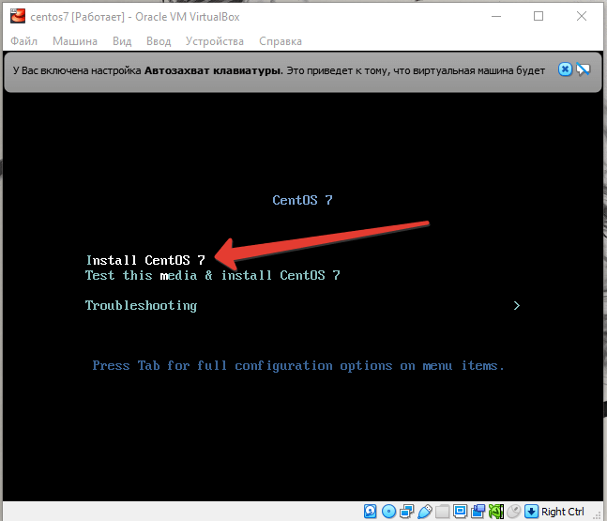Image resolution: width=607 pixels, height=521 pixels.
Task: Select Test this media & install CentOS 7
Action: pos(212,275)
